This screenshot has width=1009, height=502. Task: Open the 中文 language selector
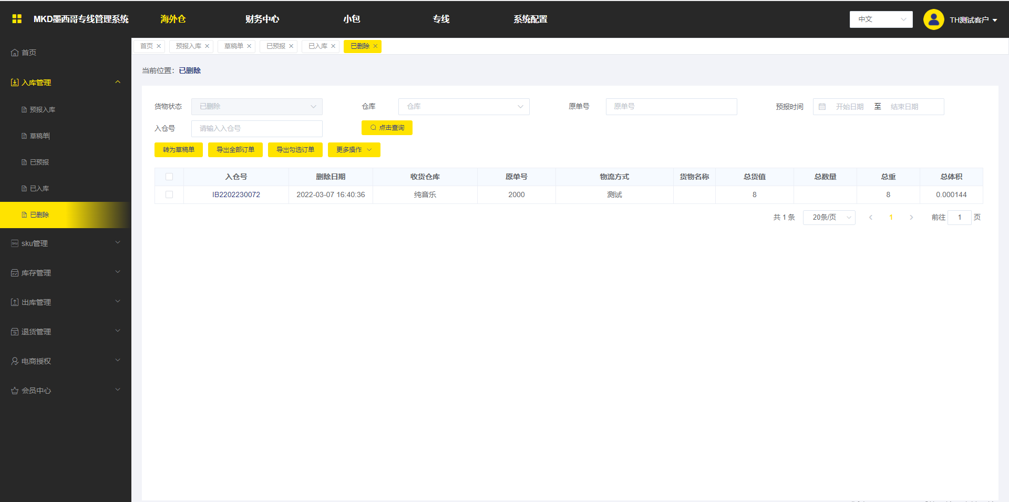tap(881, 19)
